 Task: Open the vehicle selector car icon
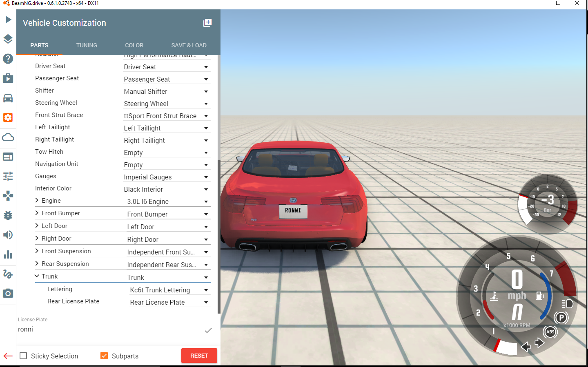8,98
